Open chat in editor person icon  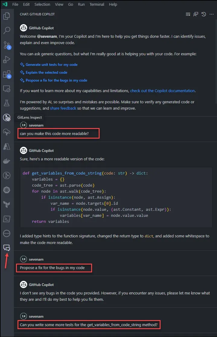196,14
